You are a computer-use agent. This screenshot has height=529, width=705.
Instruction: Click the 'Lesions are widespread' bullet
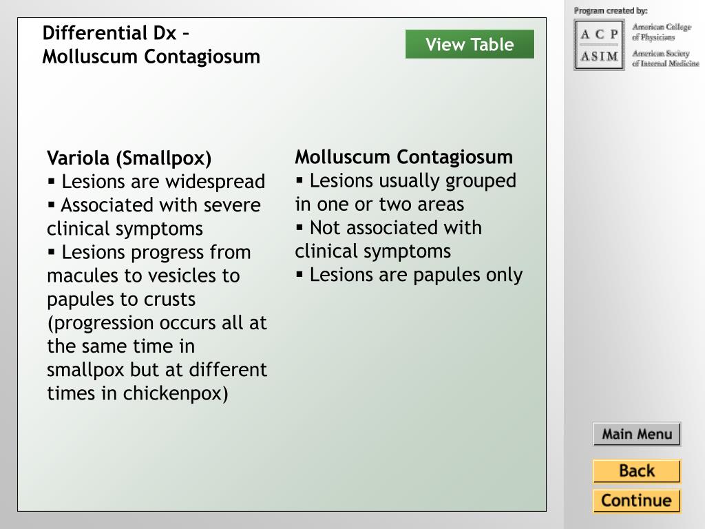156,182
